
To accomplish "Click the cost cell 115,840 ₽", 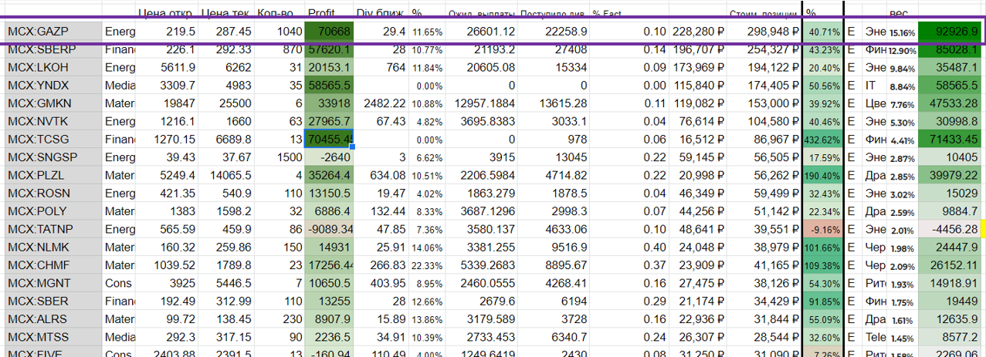I will click(x=698, y=85).
